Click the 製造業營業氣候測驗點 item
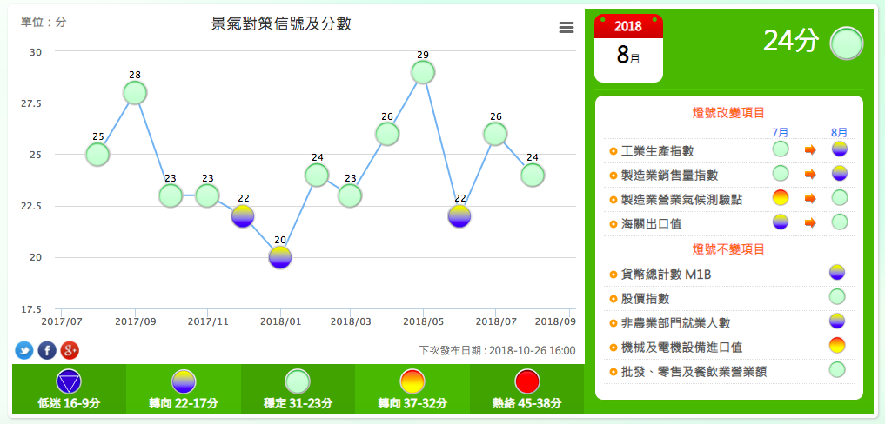The width and height of the screenshot is (885, 424). (x=681, y=200)
